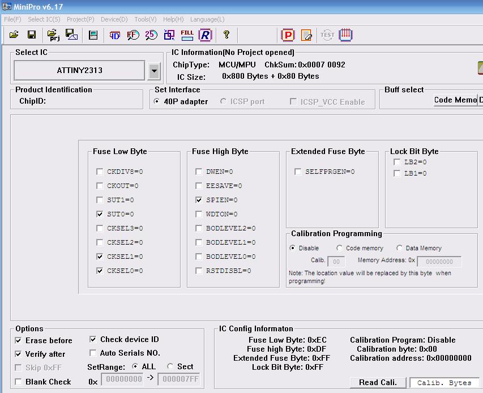
Task: Click the Save project toolbar icon
Action: (x=71, y=35)
